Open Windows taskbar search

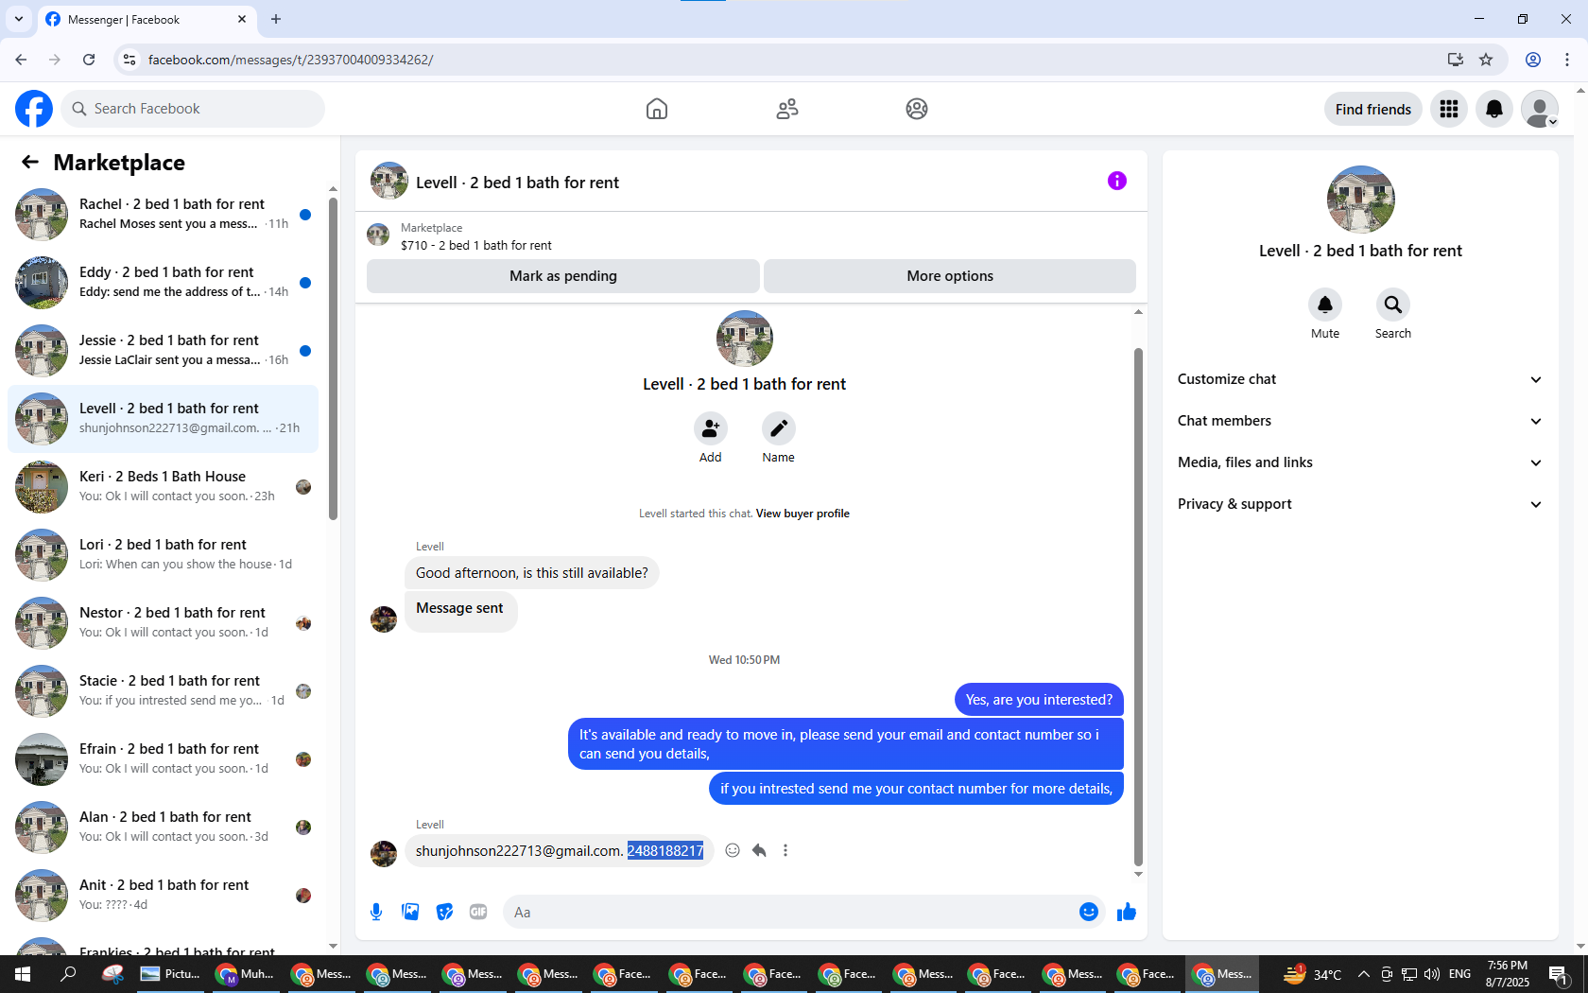click(68, 974)
